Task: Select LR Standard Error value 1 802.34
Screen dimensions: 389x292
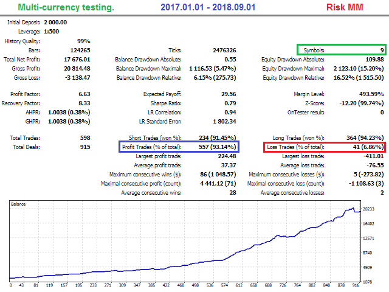Action: pos(224,122)
